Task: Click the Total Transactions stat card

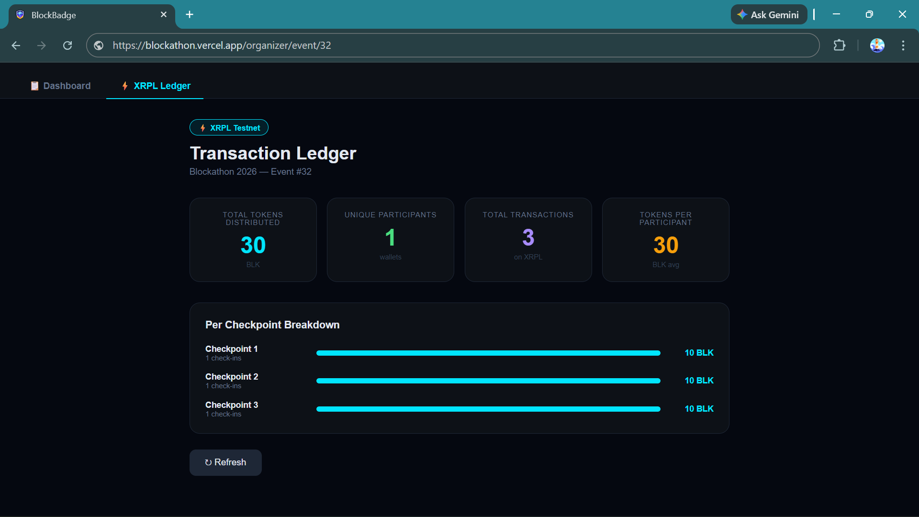Action: click(527, 239)
